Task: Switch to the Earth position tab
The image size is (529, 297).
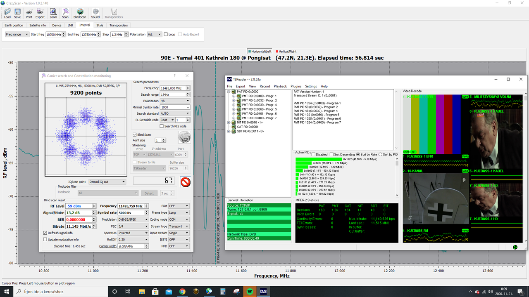Action: [14, 25]
